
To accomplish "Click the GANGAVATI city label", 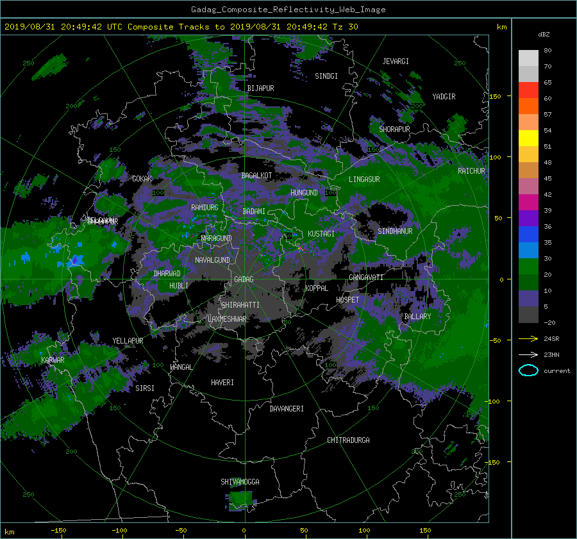I will (x=366, y=278).
